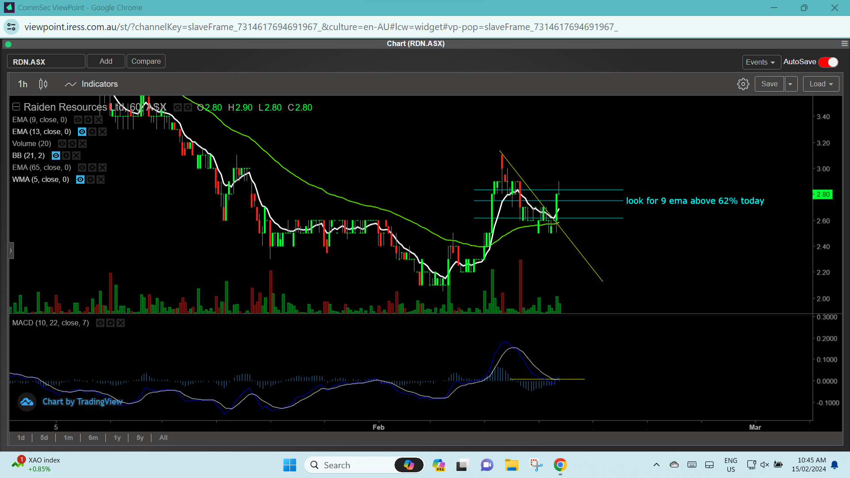Viewport: 850px width, 478px height.
Task: Select the 1d time range
Action: point(21,438)
